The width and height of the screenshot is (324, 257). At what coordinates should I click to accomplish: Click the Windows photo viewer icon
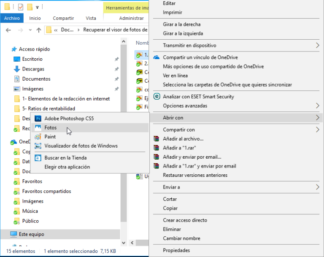38,146
